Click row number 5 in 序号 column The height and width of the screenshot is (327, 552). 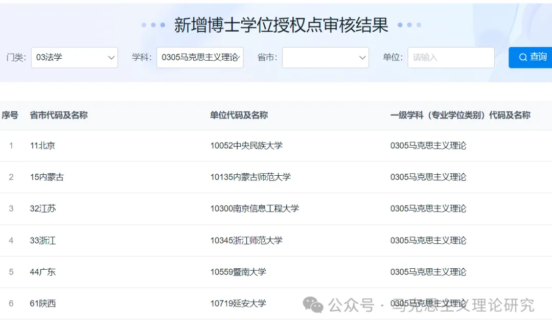[11, 272]
